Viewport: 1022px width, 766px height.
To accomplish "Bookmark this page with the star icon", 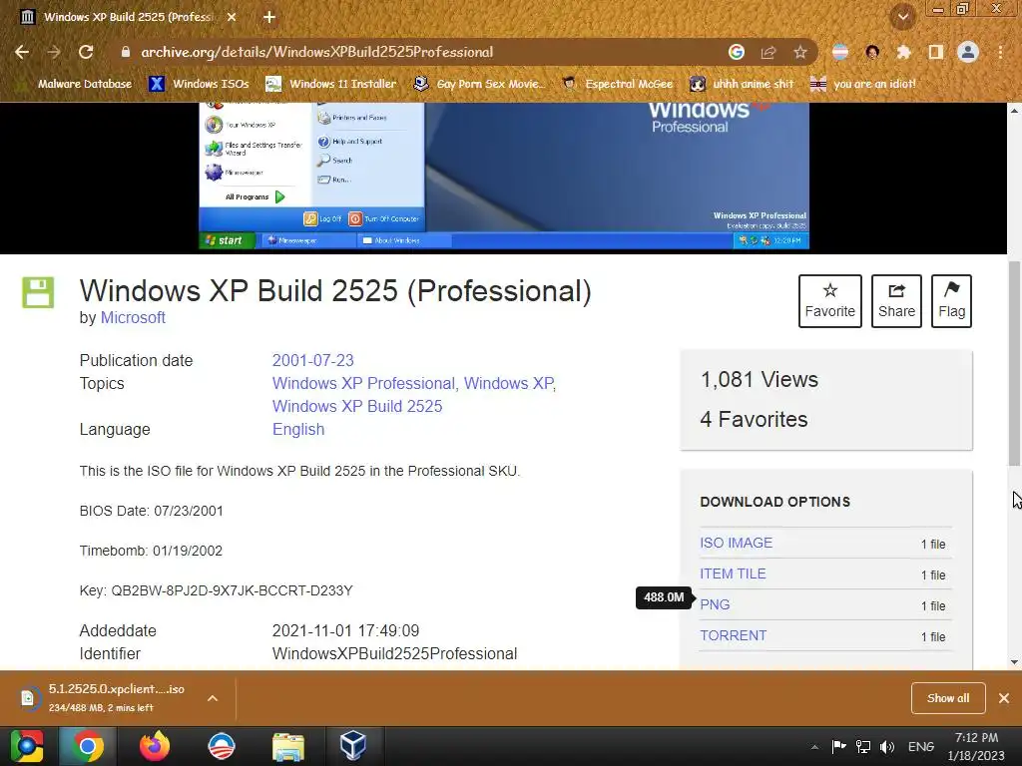I will click(800, 52).
